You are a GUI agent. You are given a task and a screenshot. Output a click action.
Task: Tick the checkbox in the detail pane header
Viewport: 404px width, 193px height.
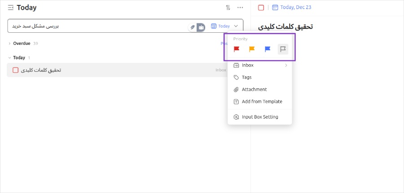(x=261, y=8)
